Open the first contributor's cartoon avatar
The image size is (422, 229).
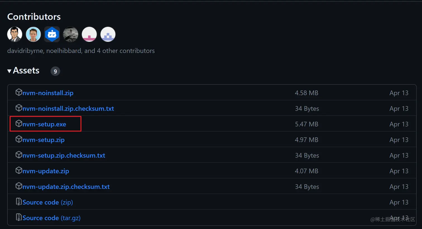pyautogui.click(x=15, y=34)
